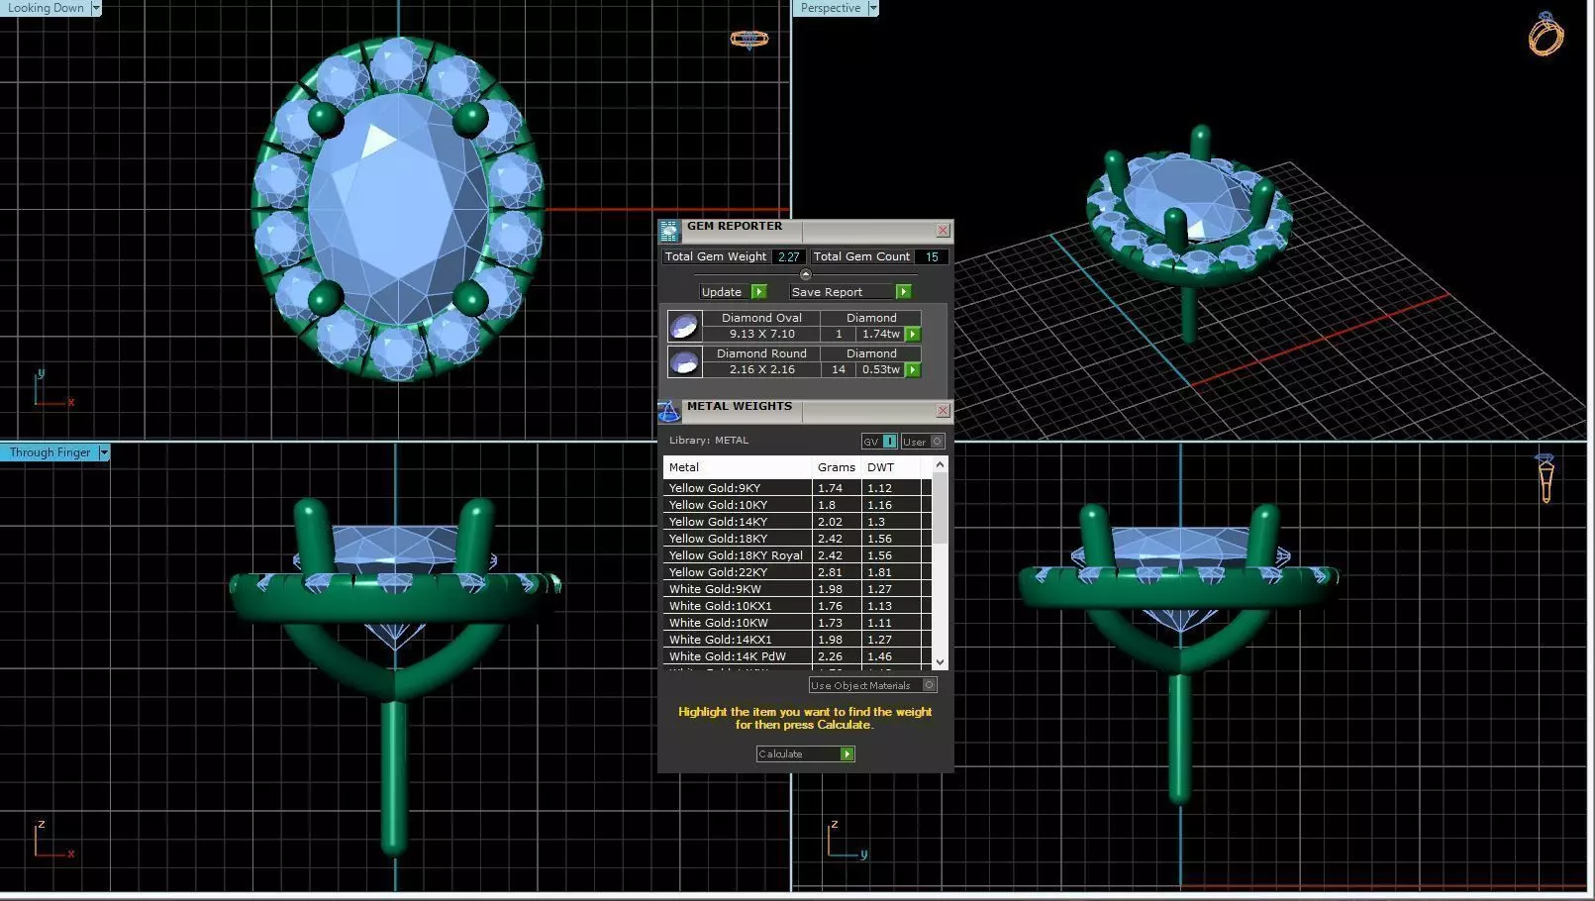Select the Through Finger viewport label
The image size is (1595, 901).
(x=50, y=452)
